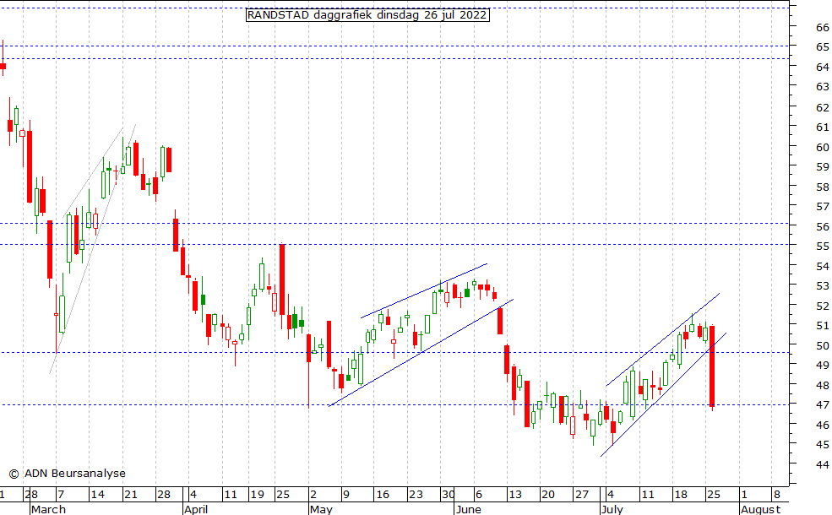Click price axis label 65

pyautogui.click(x=823, y=47)
